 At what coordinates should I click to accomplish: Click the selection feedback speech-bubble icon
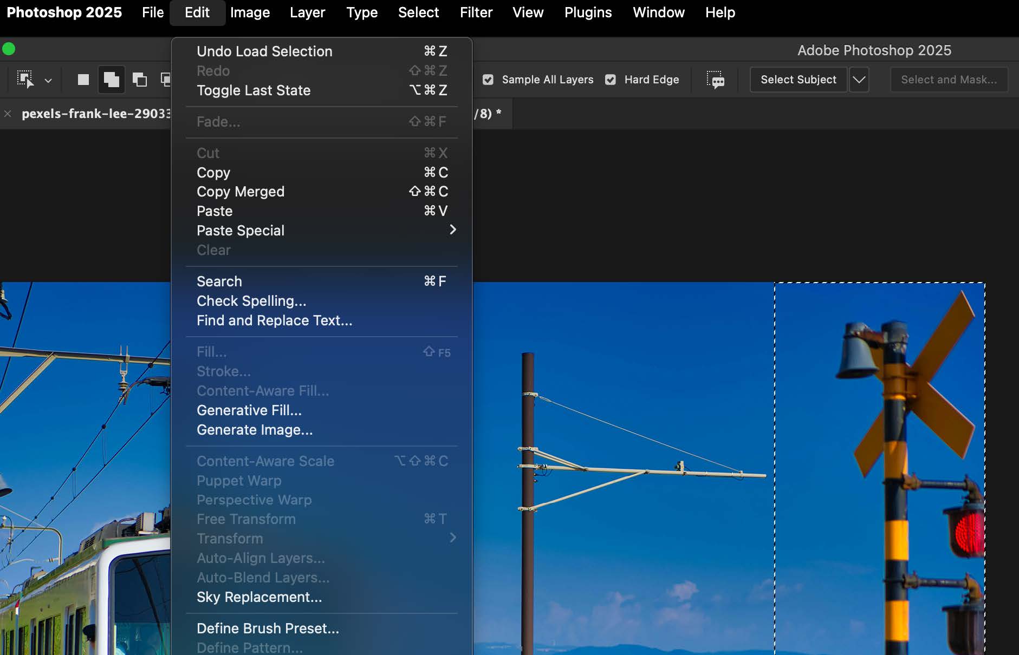tap(715, 80)
